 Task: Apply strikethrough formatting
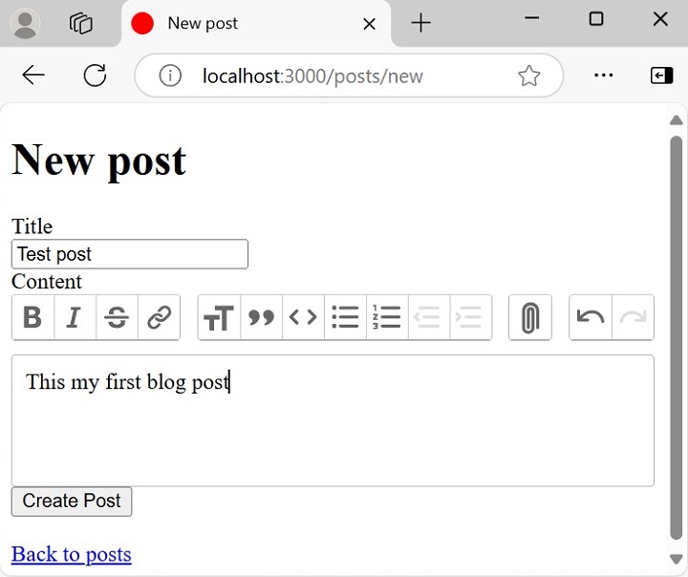click(117, 318)
